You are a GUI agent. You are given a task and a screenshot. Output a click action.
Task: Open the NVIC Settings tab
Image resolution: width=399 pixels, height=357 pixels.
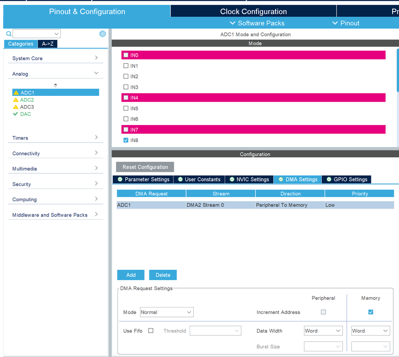249,179
